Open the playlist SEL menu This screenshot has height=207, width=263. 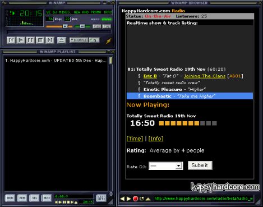click(35, 198)
